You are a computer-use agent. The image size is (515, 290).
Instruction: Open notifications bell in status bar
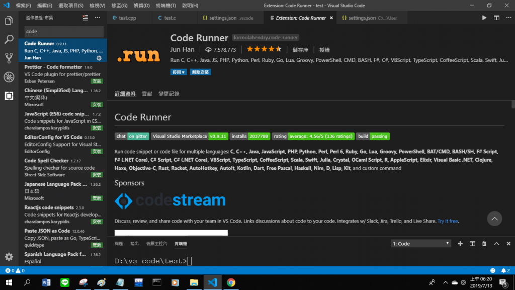click(505, 270)
